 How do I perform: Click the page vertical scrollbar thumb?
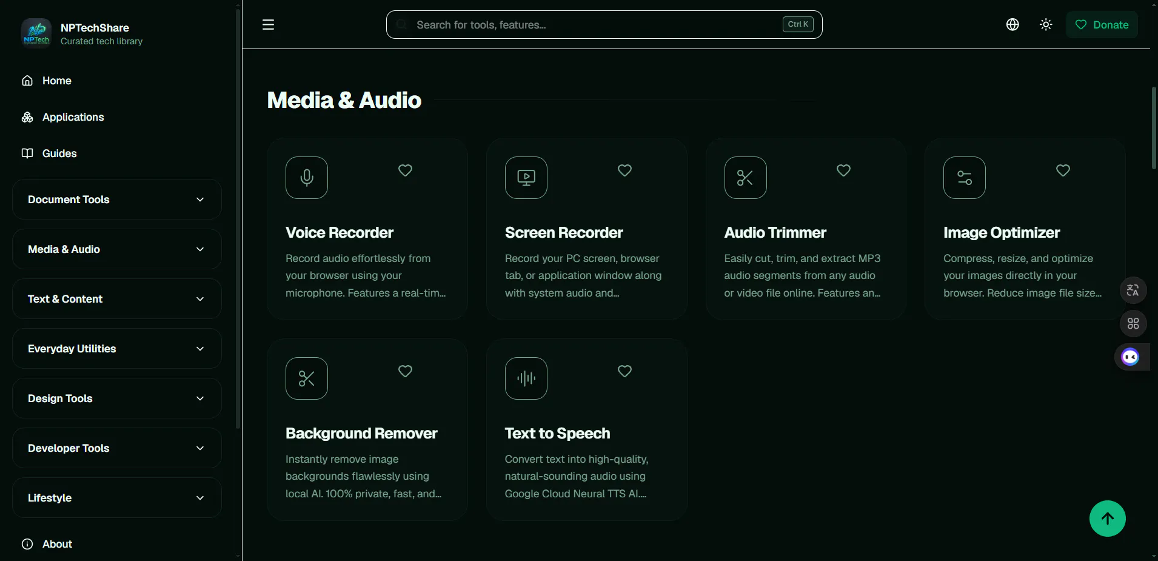[x=1154, y=128]
